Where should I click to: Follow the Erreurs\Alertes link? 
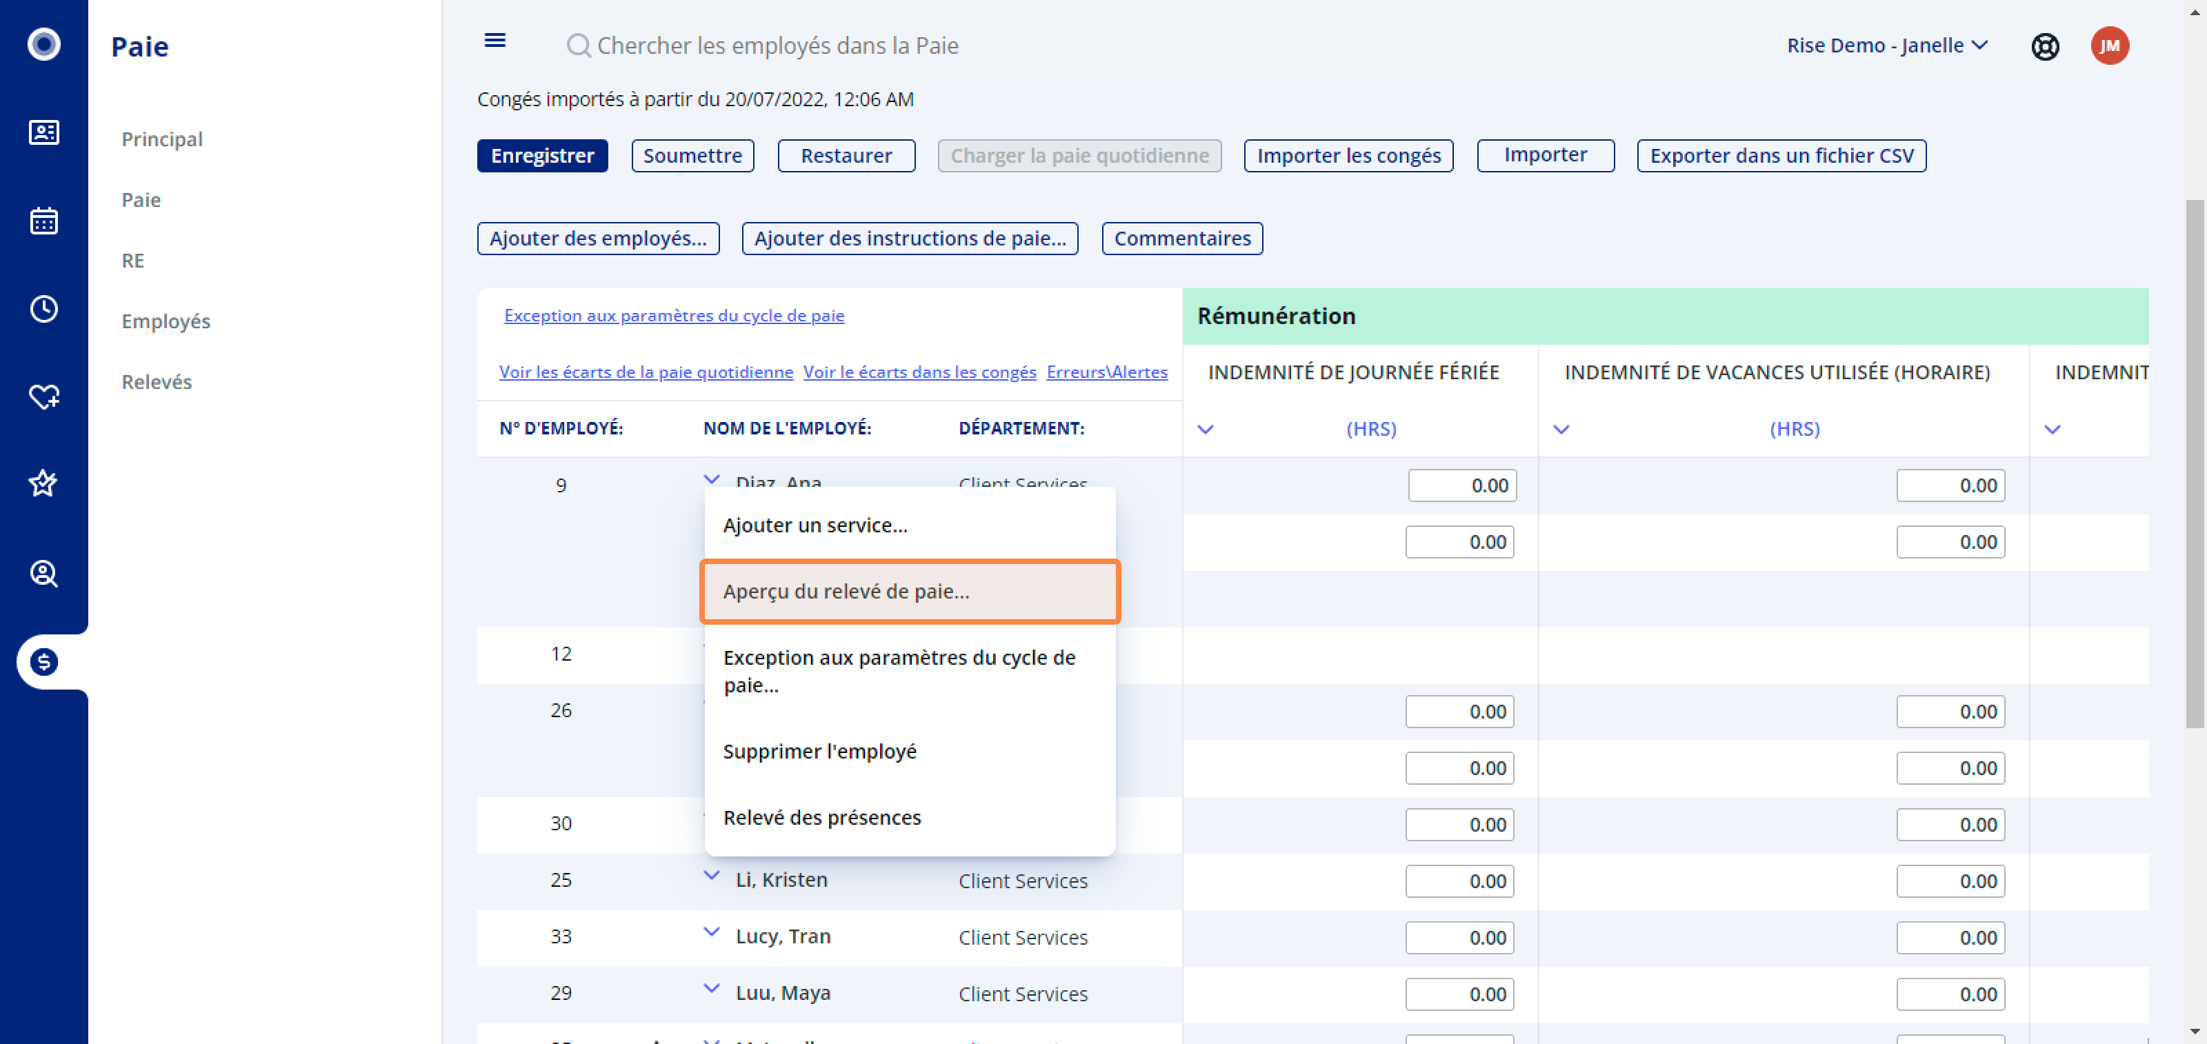1107,372
